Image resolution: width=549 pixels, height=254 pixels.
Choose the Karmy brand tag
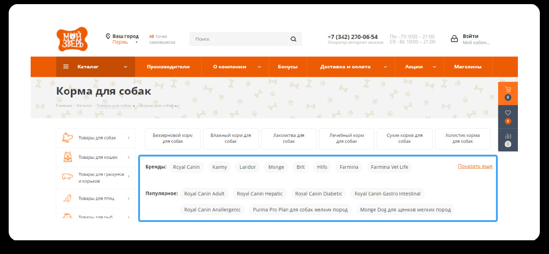coord(220,167)
